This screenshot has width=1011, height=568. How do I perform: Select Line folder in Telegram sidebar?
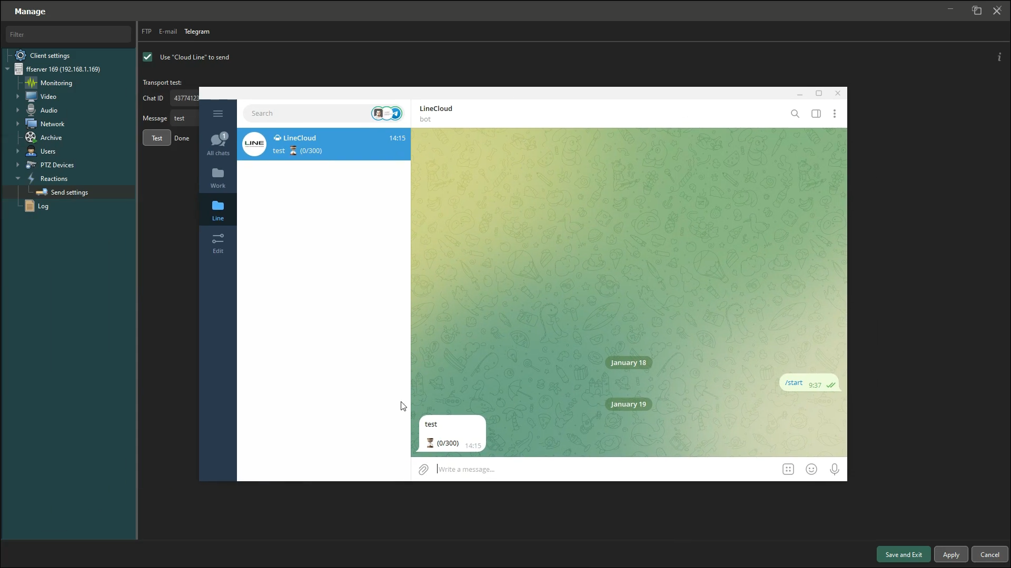pos(218,210)
